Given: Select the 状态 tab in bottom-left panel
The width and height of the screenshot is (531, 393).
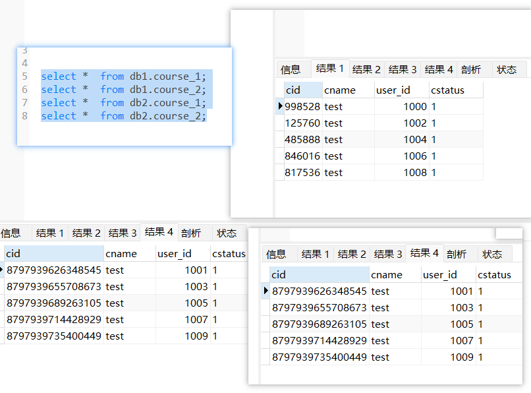Looking at the screenshot, I should pos(227,233).
